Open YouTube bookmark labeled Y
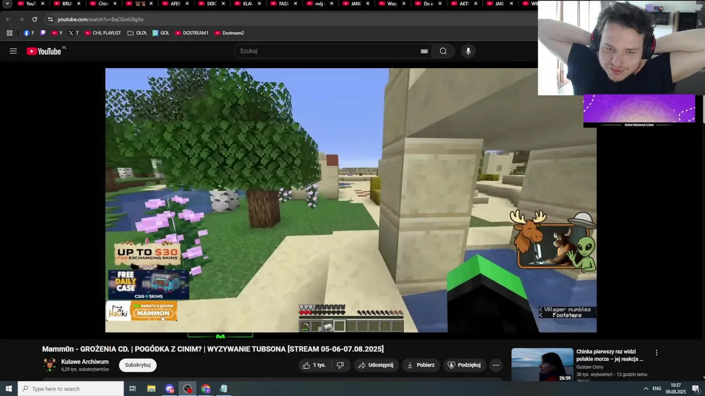705x396 pixels. pyautogui.click(x=57, y=33)
